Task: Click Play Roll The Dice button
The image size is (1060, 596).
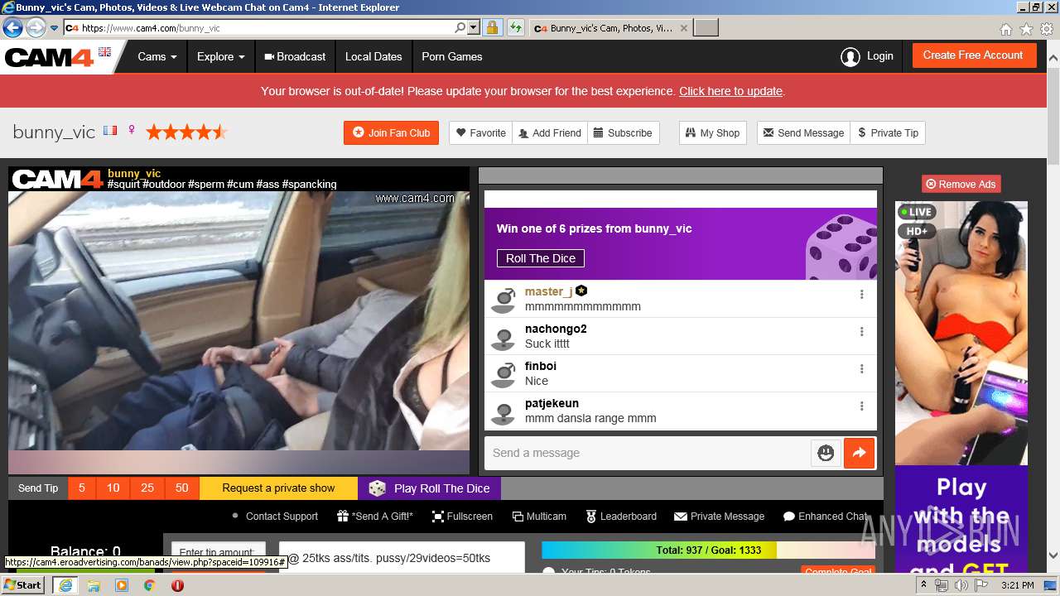Action: 429,488
